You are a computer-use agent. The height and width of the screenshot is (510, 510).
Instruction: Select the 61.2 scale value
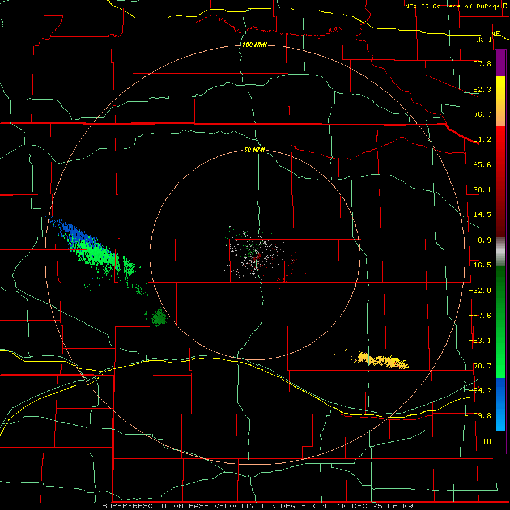click(482, 139)
